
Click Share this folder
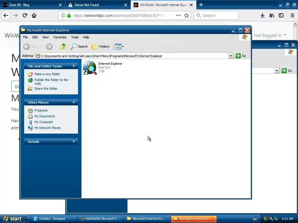46,89
